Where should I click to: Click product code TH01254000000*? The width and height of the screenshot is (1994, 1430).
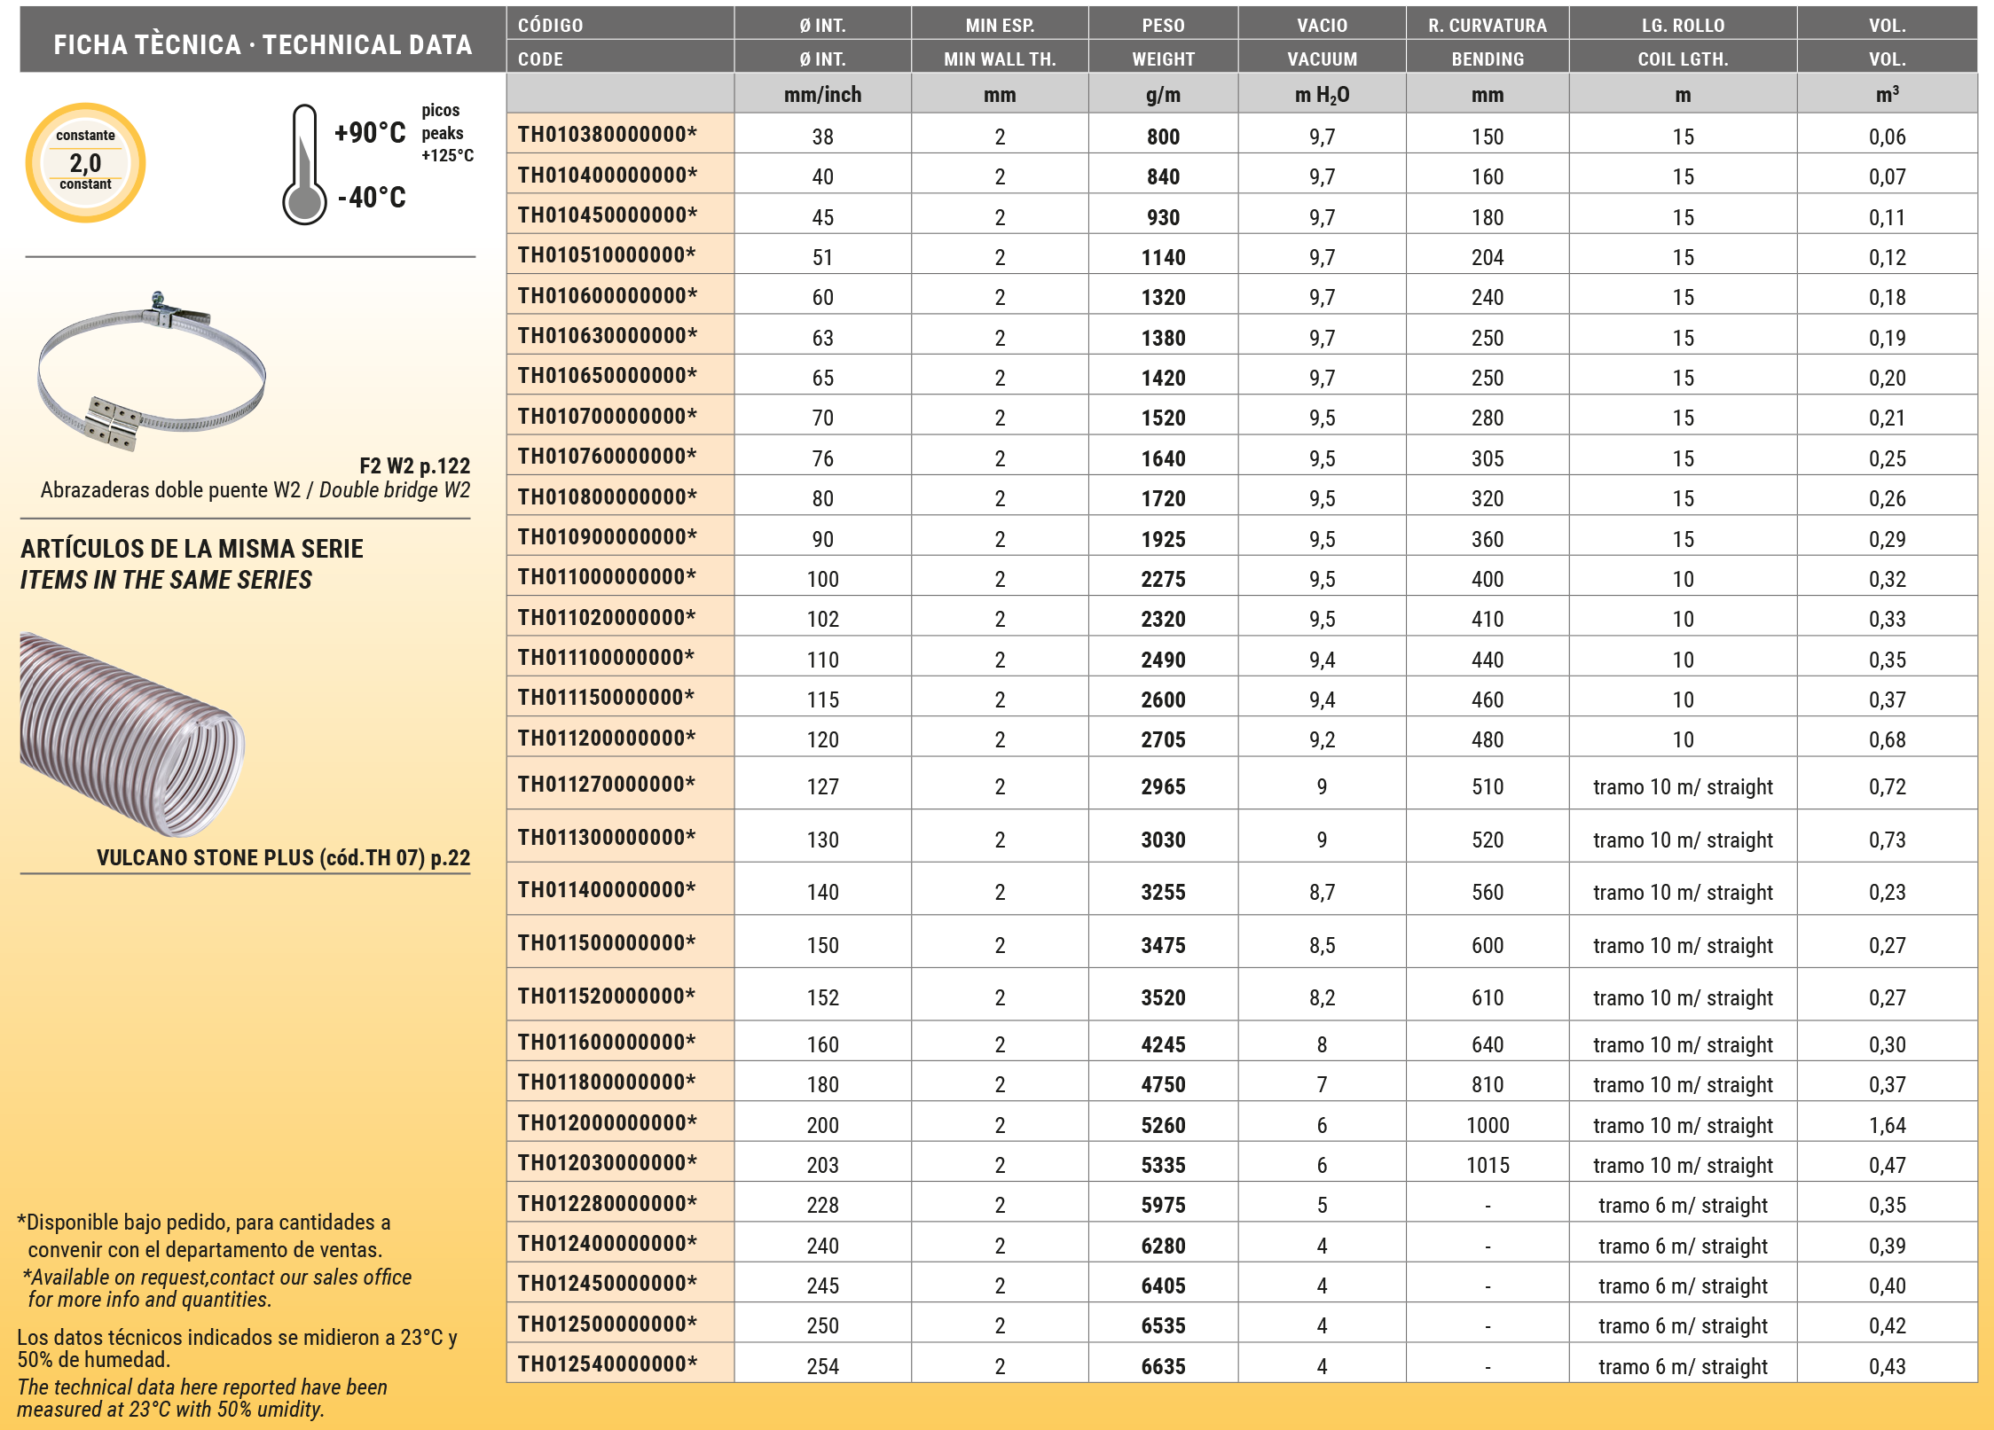(x=608, y=1364)
